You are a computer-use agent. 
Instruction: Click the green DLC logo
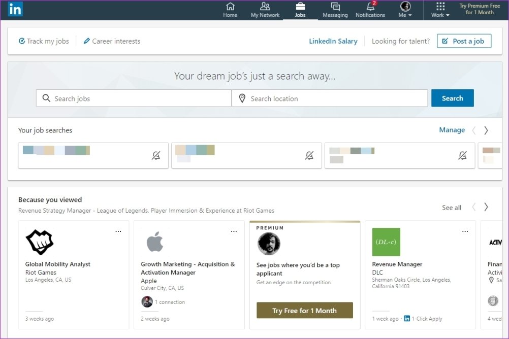386,242
